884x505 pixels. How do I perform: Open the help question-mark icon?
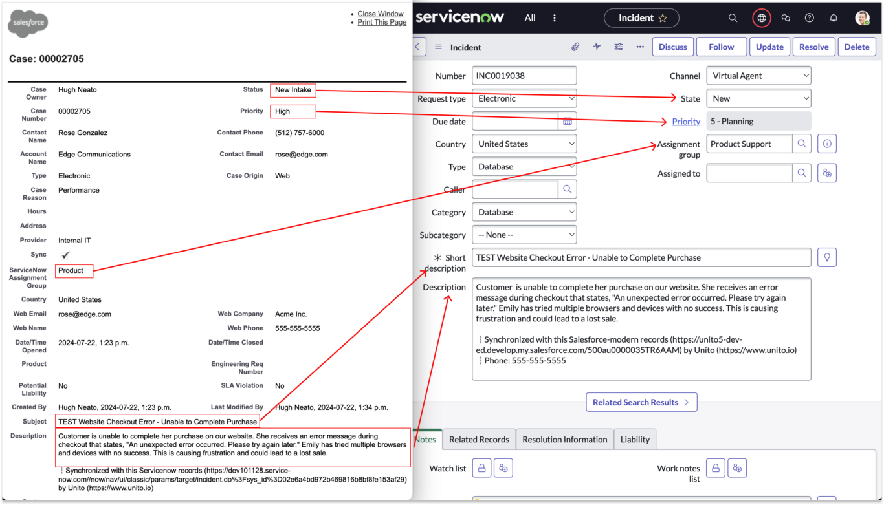[x=809, y=18]
